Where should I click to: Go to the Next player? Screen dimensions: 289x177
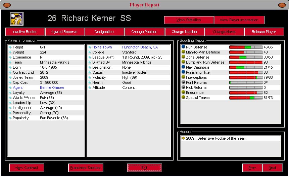(272, 168)
